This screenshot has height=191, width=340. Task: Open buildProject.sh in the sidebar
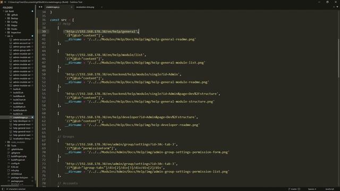18,160
